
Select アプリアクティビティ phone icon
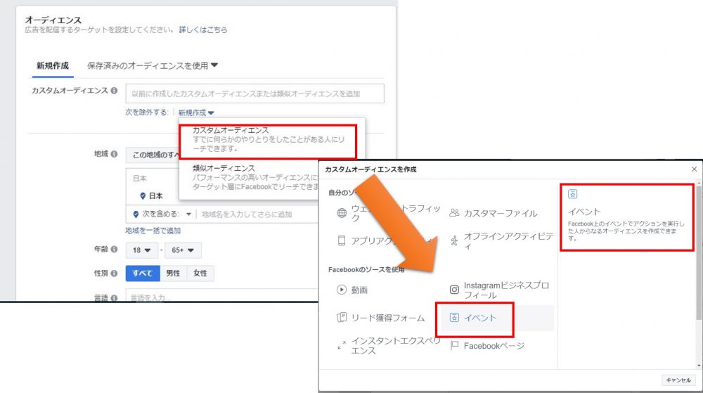tap(342, 240)
